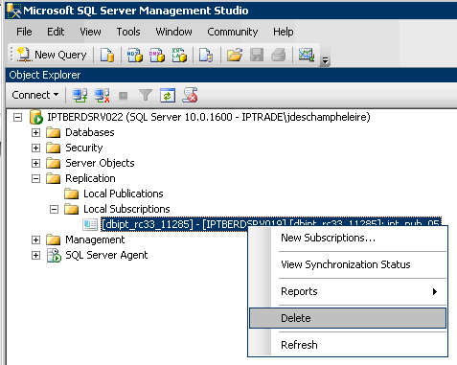Viewport: 457px width, 365px height.
Task: Click the SSMS application icon in title bar
Action: 13,11
